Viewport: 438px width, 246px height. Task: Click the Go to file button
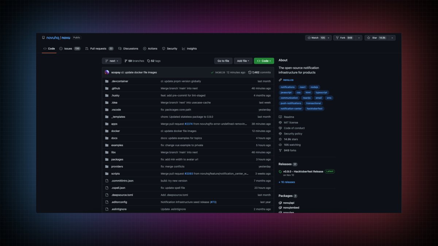(x=223, y=61)
